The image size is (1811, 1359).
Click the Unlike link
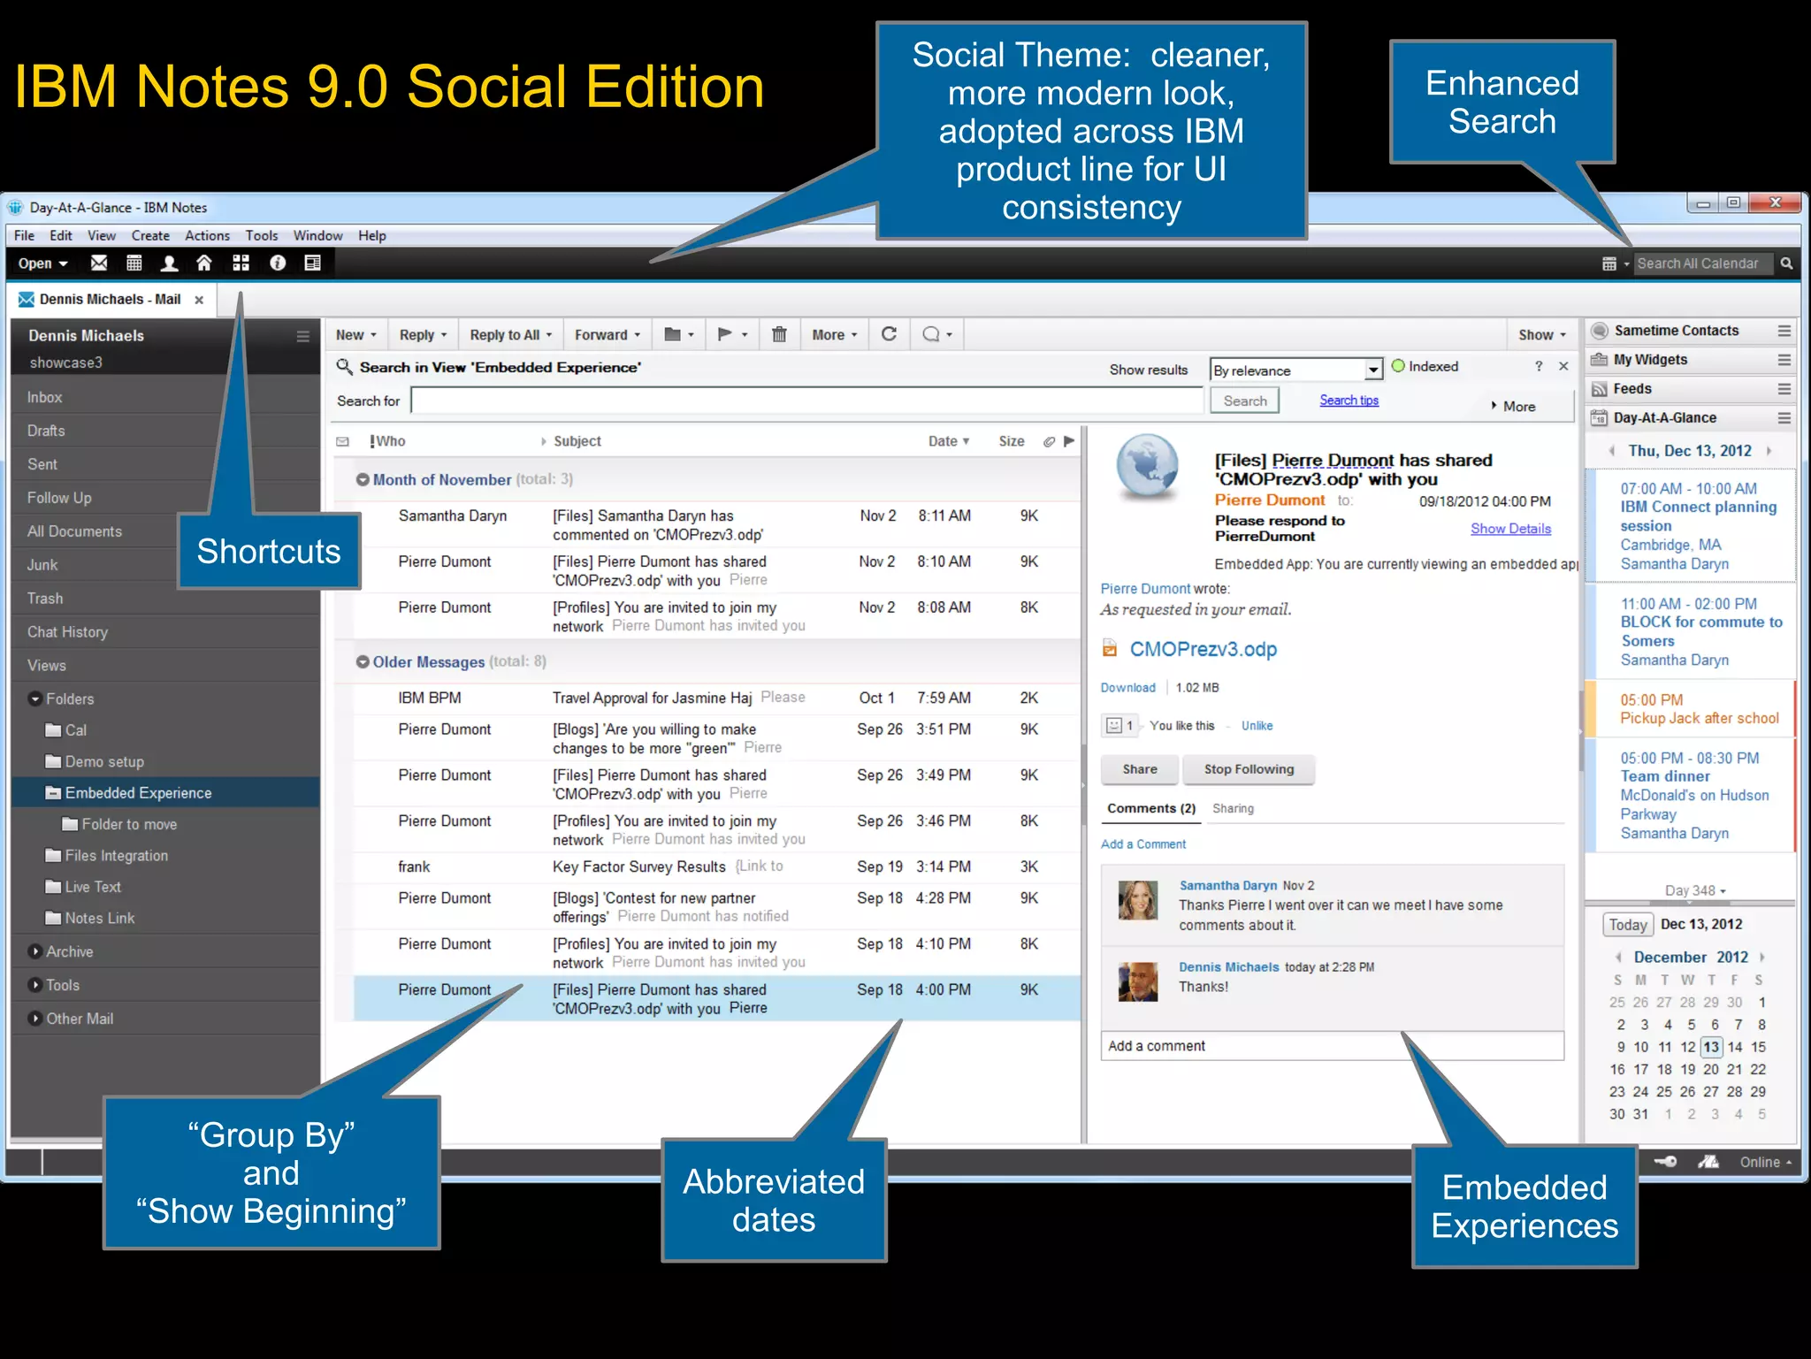(x=1257, y=726)
